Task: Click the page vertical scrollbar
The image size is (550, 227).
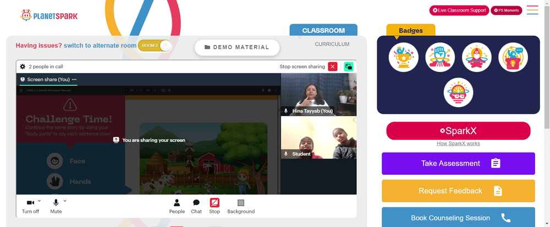Action: pos(547,67)
